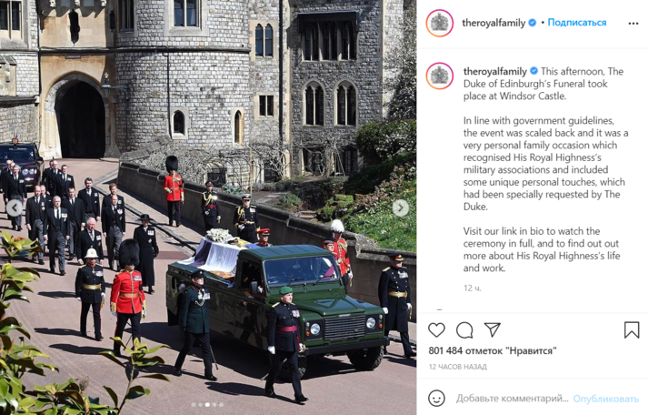View the 801 484 likes list
Screen dimensions: 648x415
(x=493, y=351)
